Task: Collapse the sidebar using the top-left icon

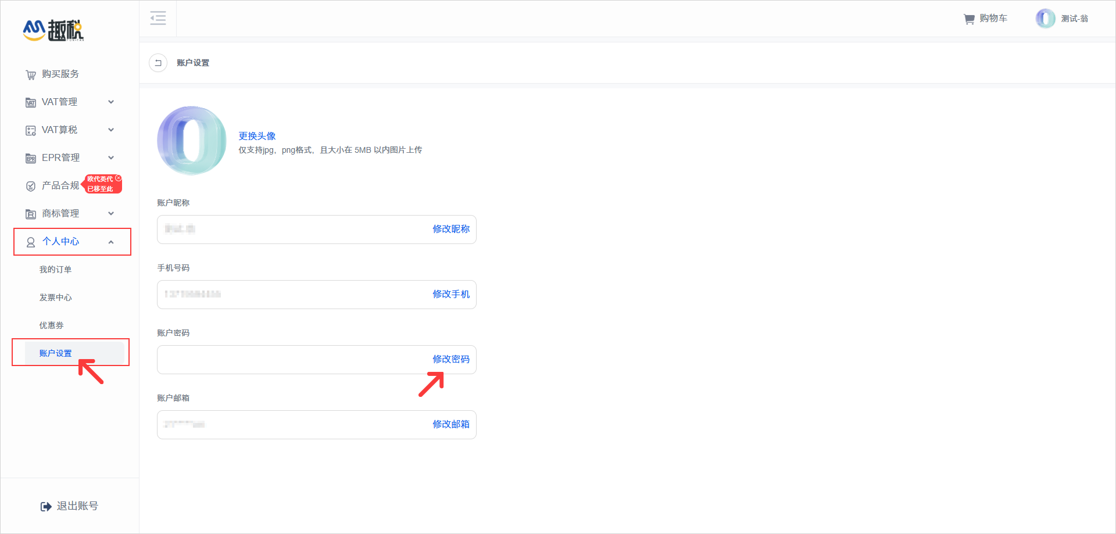Action: (158, 18)
